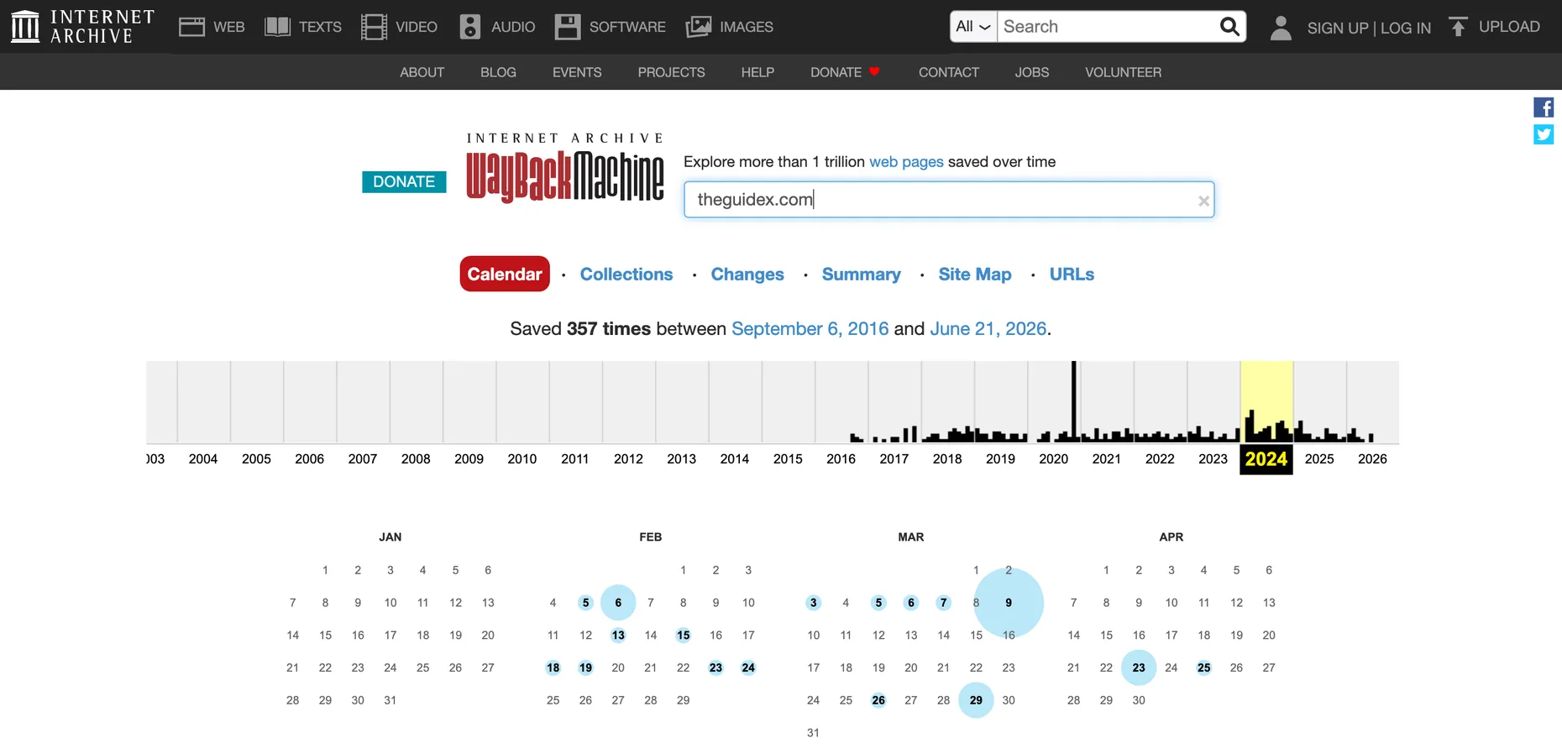
Task: Open the April 25 snapshot
Action: click(1204, 668)
